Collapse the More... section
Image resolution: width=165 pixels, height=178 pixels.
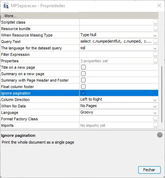coord(2,16)
